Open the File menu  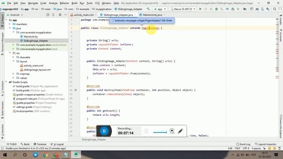pyautogui.click(x=9, y=3)
